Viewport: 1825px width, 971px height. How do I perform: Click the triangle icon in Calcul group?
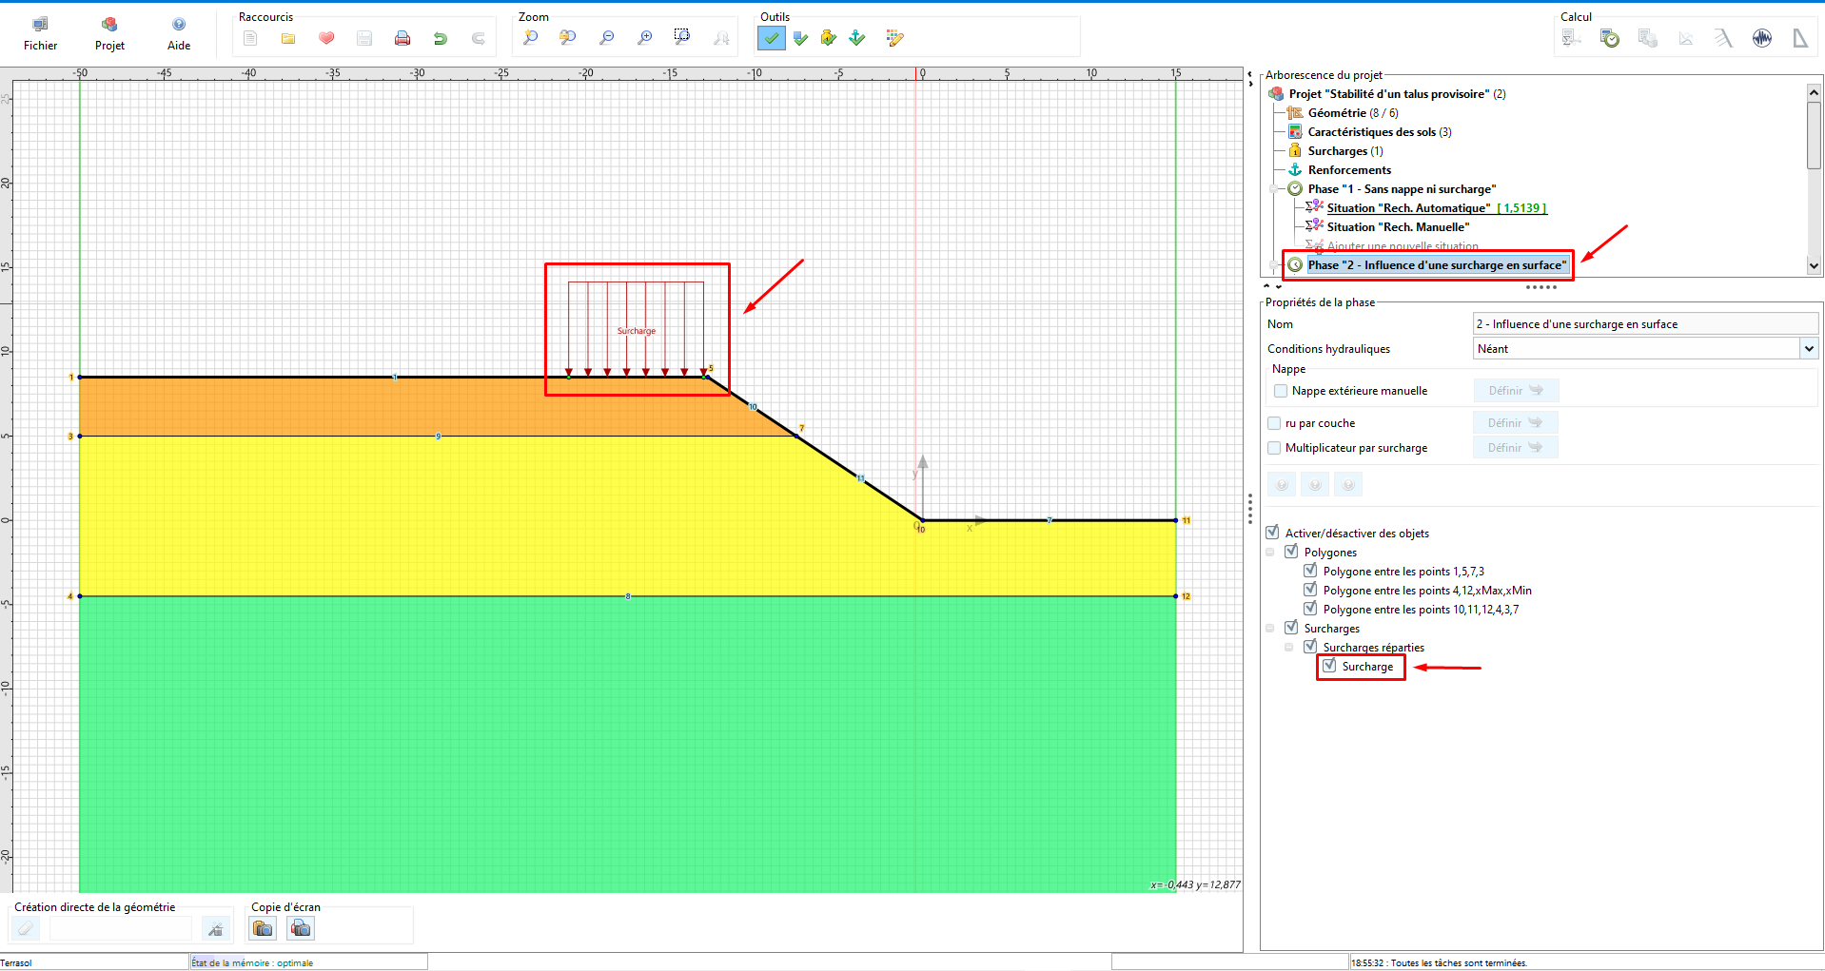[x=1799, y=38]
